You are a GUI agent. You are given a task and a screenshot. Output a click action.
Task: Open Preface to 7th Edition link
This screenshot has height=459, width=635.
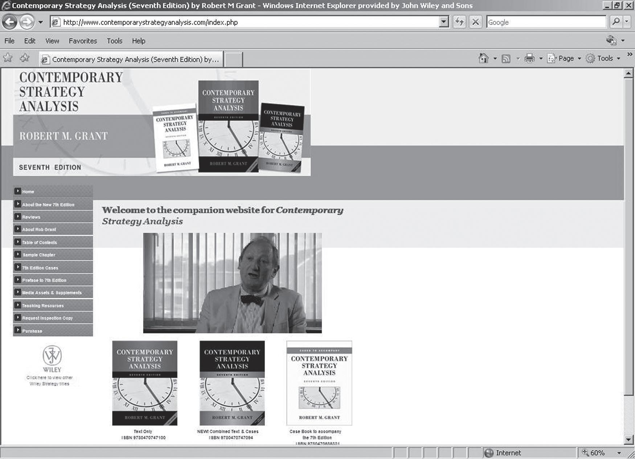click(53, 280)
